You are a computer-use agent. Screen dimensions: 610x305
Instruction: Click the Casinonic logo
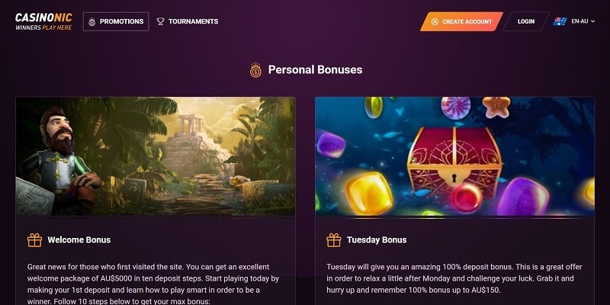click(x=43, y=21)
